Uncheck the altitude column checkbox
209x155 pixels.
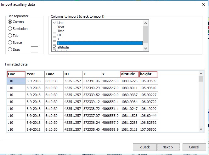click(55, 47)
